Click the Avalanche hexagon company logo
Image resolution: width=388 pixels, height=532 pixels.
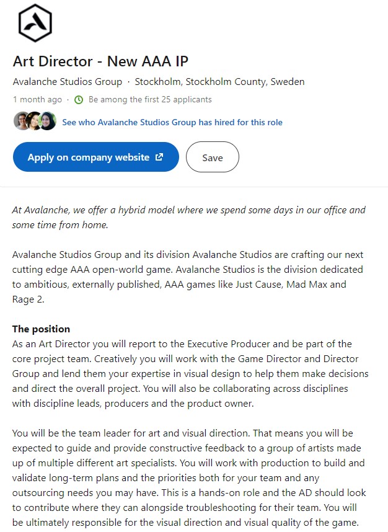click(x=35, y=23)
